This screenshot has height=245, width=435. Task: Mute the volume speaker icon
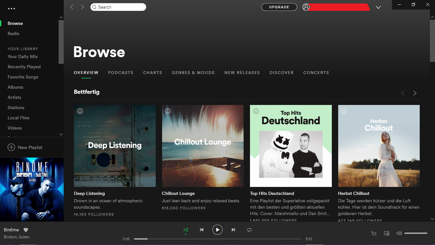399,233
